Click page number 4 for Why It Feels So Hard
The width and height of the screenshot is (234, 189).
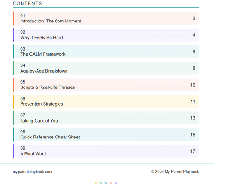[x=194, y=35]
